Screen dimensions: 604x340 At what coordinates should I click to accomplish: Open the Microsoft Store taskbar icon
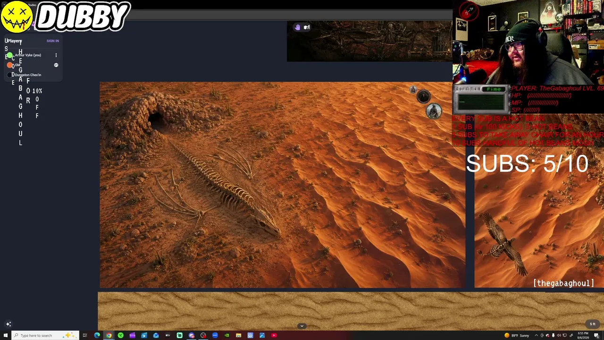144,335
